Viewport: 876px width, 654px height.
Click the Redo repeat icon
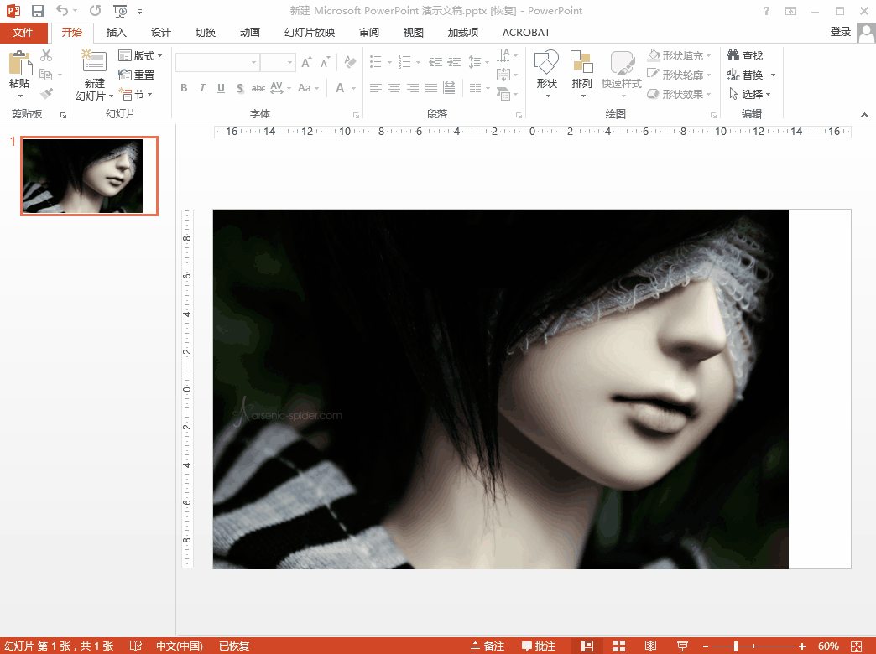point(96,11)
